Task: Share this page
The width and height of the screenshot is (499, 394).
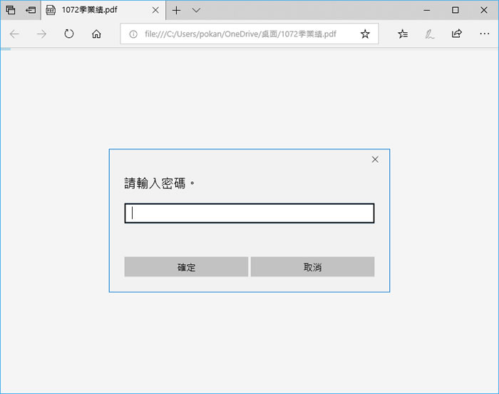Action: [456, 34]
